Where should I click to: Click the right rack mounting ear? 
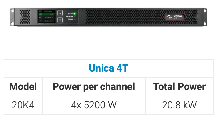(x=205, y=17)
